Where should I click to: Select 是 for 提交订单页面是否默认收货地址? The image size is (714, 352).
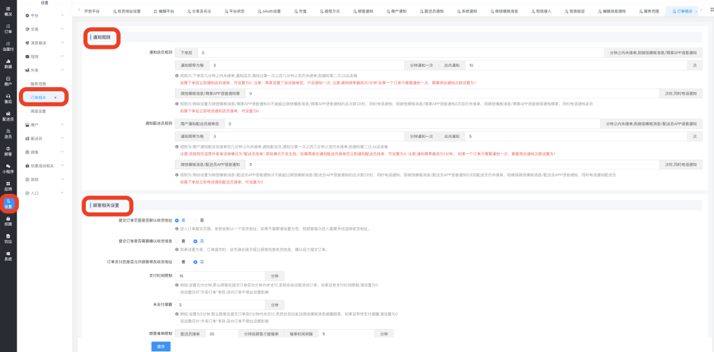(177, 220)
